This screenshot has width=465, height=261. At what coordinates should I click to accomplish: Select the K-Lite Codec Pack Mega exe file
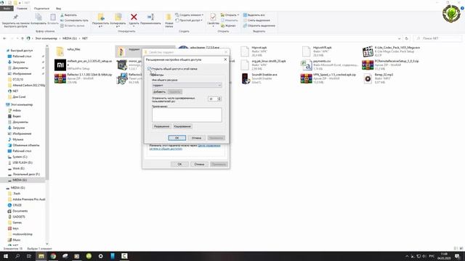[x=391, y=51]
